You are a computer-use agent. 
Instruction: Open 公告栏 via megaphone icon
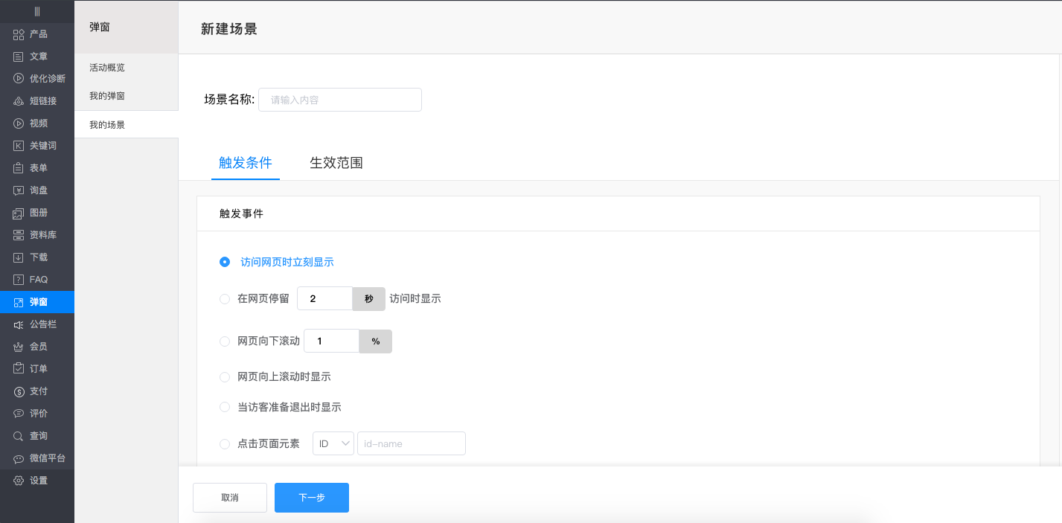[x=19, y=324]
